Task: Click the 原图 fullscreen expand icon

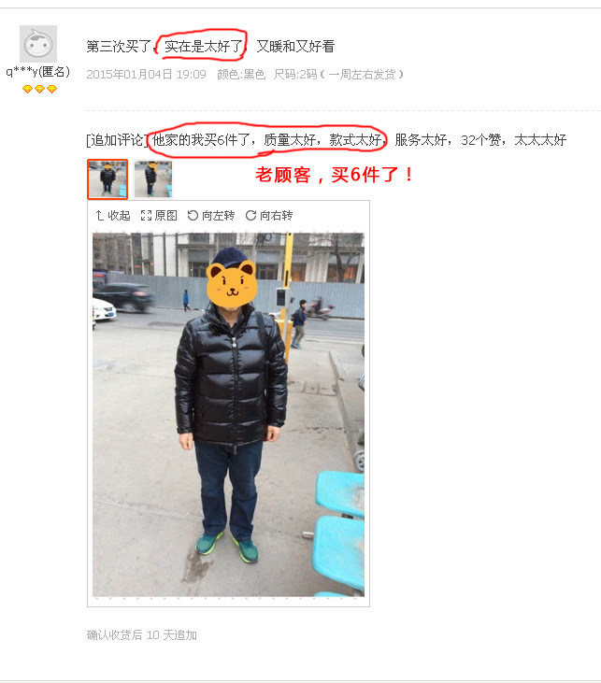Action: 146,215
